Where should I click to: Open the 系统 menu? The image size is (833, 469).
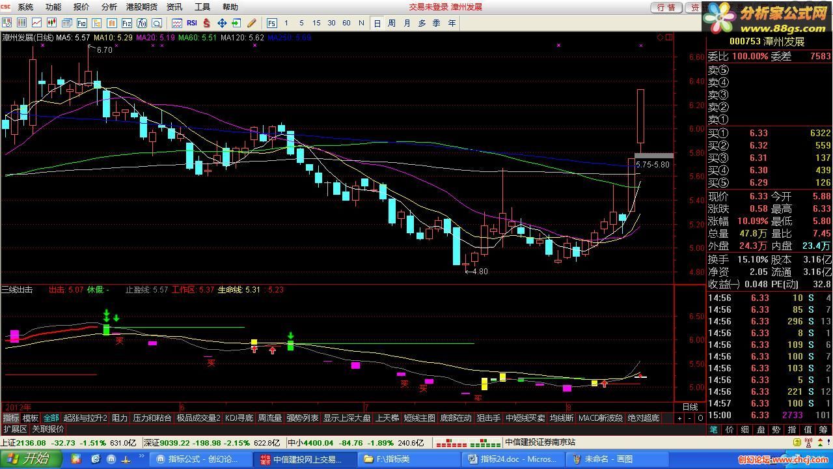pyautogui.click(x=25, y=7)
